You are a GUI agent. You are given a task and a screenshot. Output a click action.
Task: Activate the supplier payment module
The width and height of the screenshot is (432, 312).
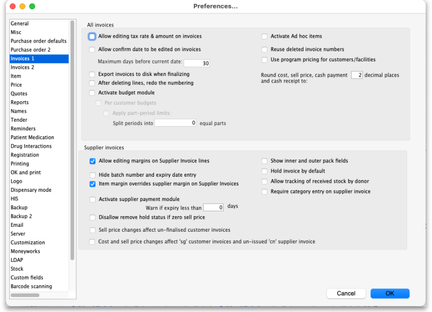[x=92, y=199]
